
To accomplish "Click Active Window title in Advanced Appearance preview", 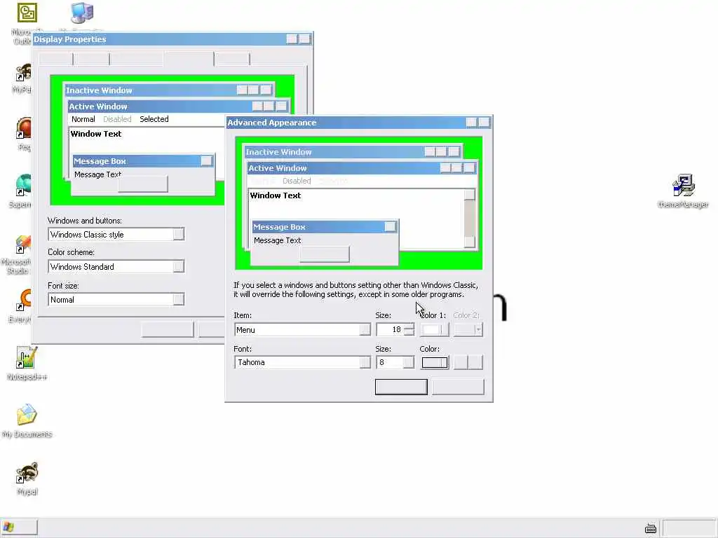I will [x=278, y=168].
